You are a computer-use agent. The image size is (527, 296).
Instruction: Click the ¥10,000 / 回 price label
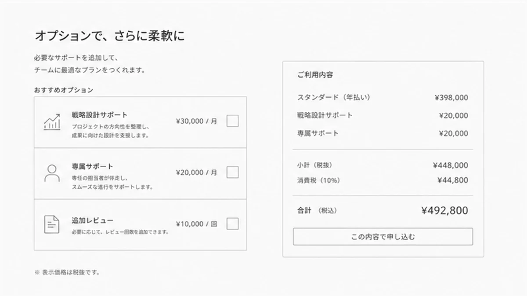coord(196,224)
